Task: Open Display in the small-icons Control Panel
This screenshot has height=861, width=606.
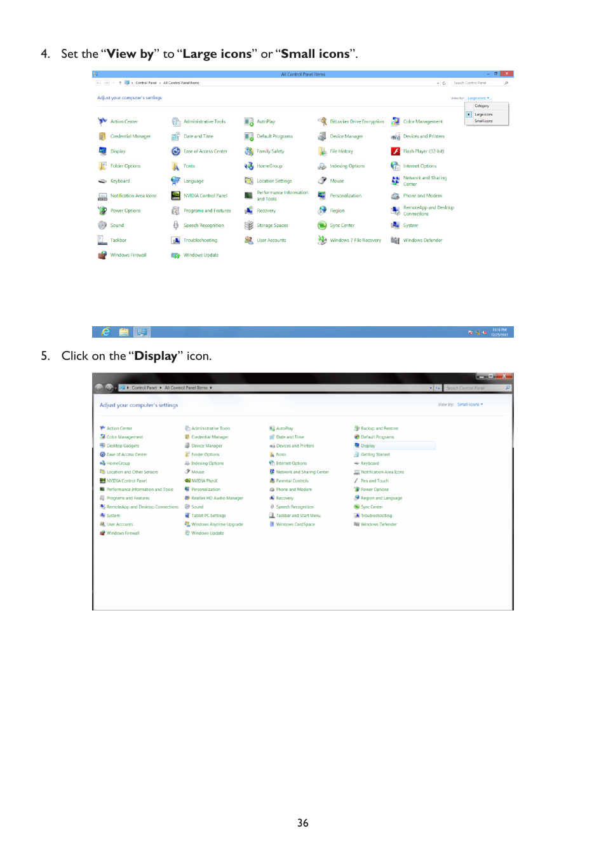Action: [365, 446]
